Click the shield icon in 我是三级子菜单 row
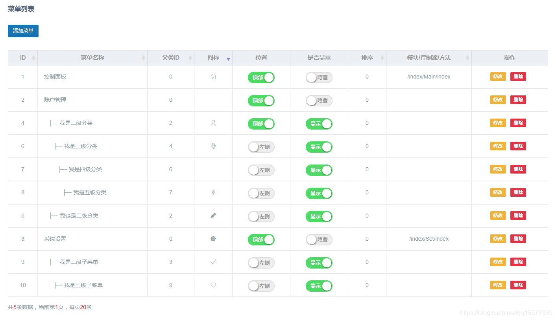The width and height of the screenshot is (556, 320). 213,285
